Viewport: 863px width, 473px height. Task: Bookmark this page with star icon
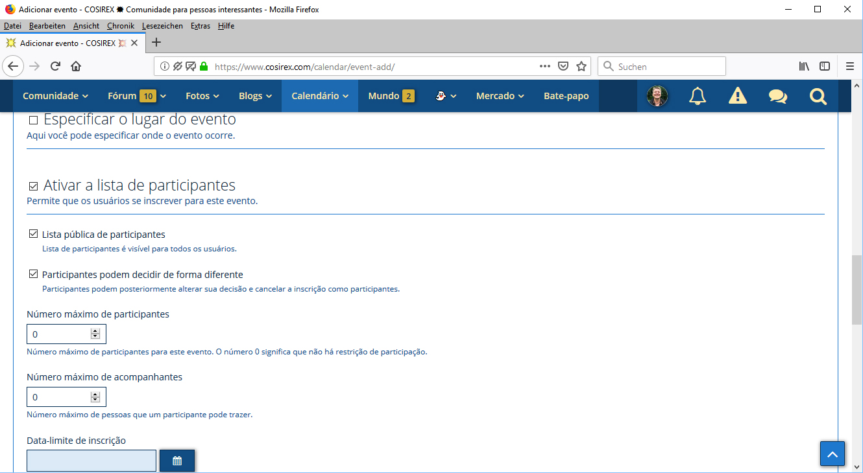pos(581,66)
